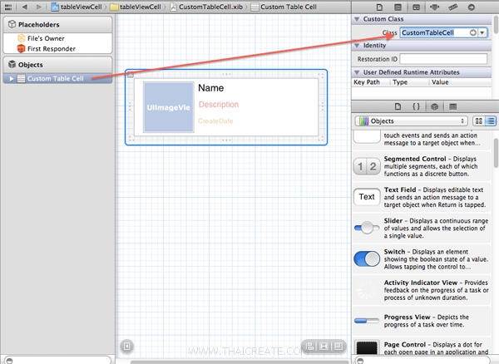
Task: Click the canvas horizontal scrollbar
Action: tap(239, 362)
